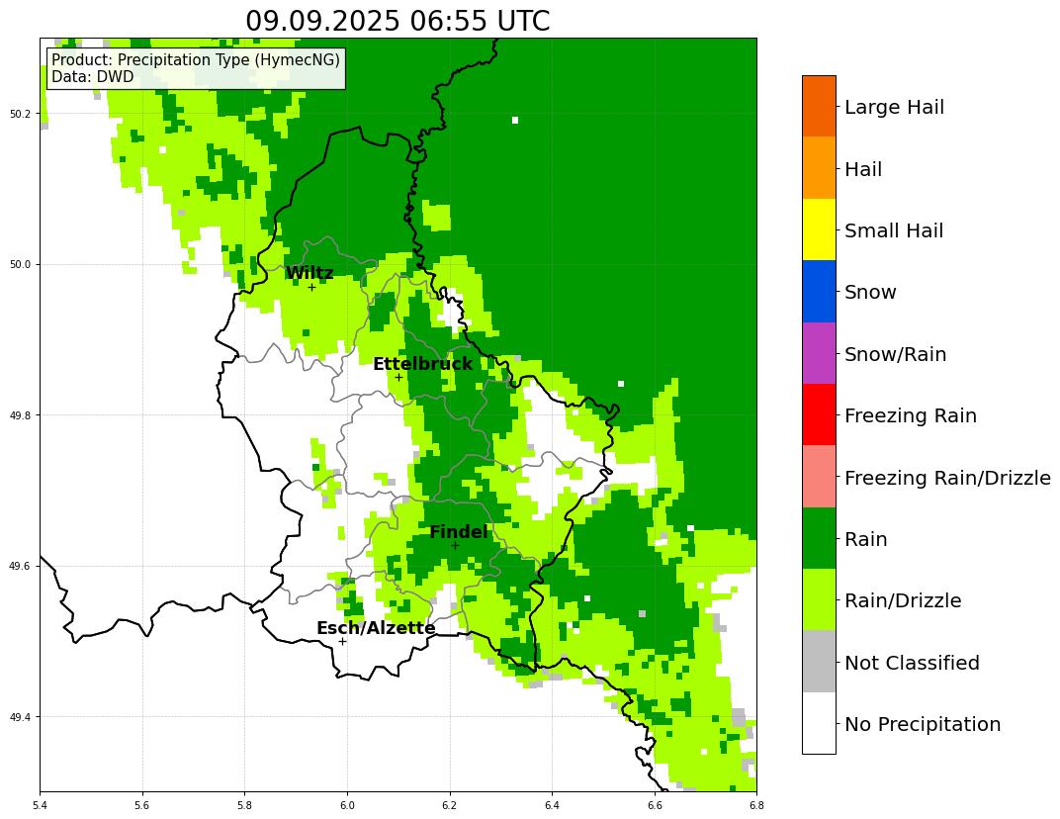Click the Ettelbruck city label
The width and height of the screenshot is (1060, 819).
click(423, 363)
